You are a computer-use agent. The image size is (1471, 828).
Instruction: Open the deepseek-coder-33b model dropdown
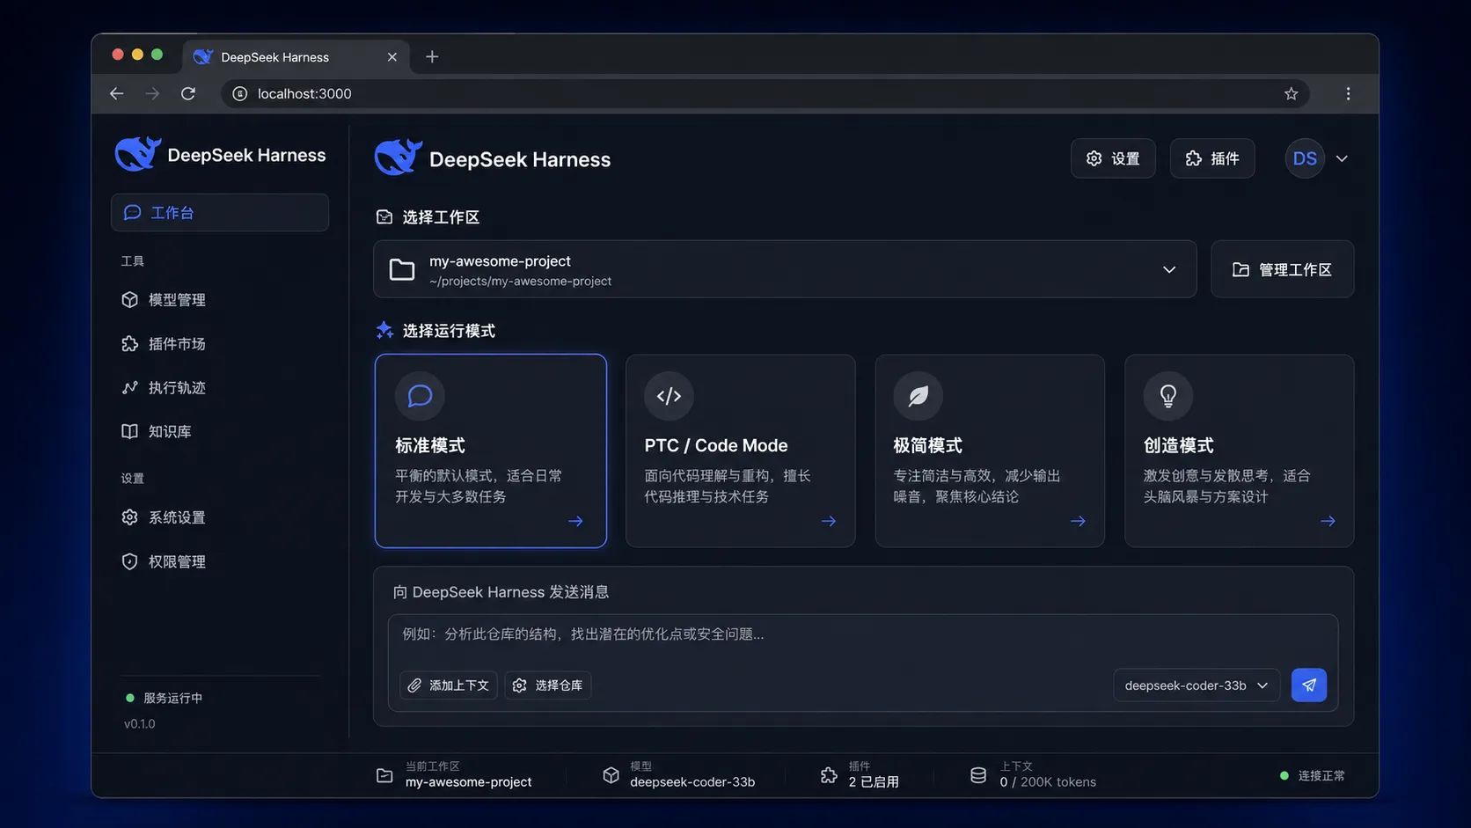(1197, 685)
